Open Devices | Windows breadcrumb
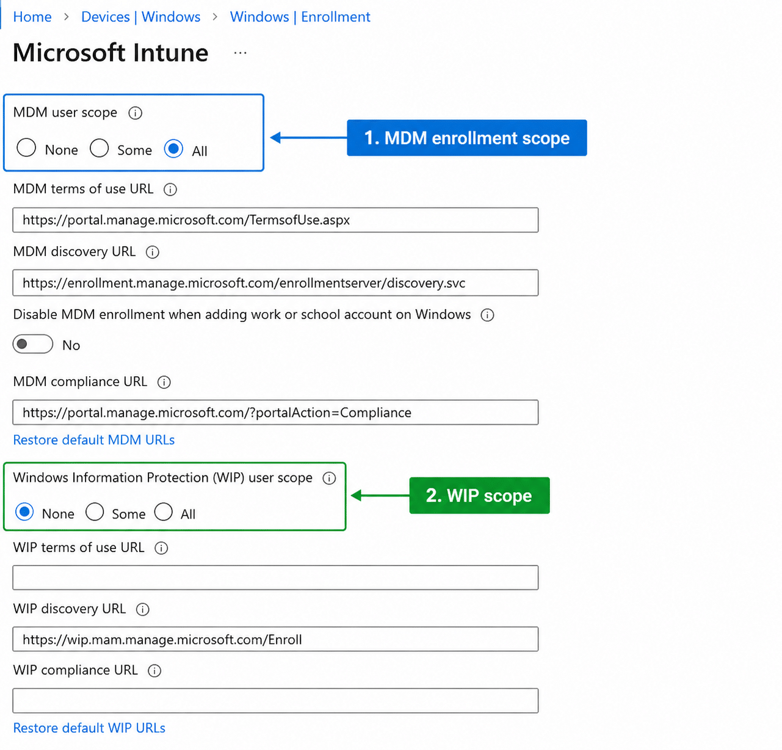 click(x=140, y=17)
